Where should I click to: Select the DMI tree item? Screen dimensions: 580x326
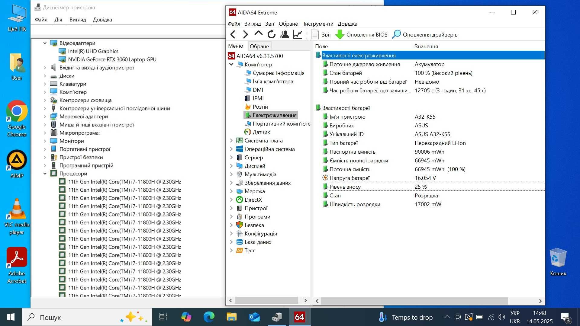(x=258, y=90)
